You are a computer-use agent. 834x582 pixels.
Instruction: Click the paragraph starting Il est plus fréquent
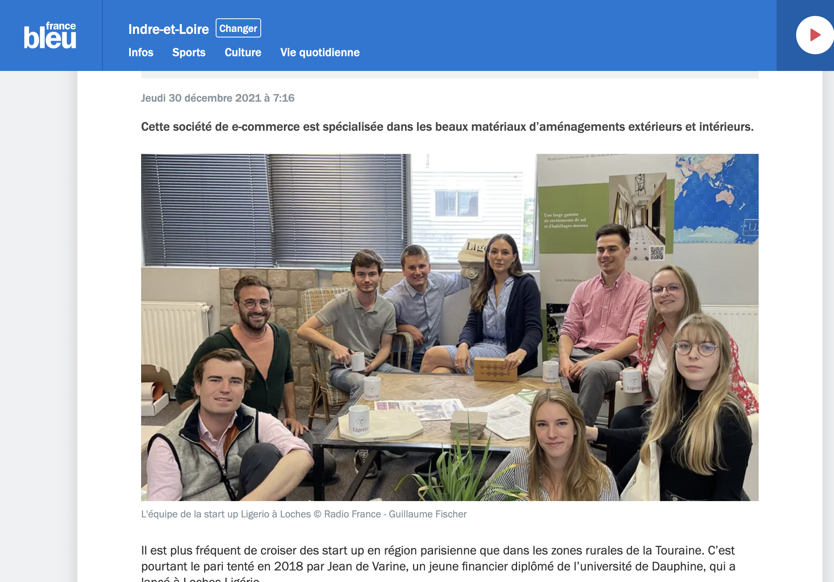(439, 563)
